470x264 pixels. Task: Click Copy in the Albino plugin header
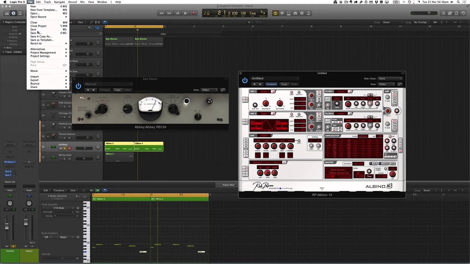tap(284, 84)
